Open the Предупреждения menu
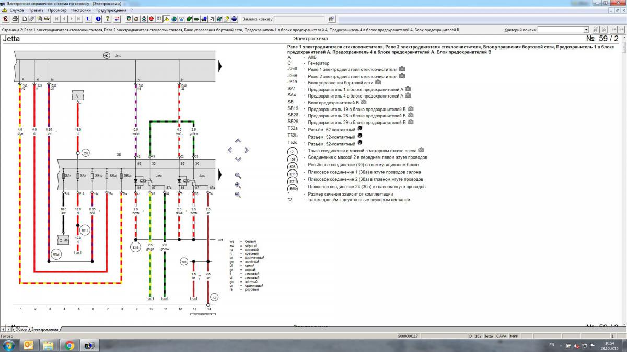Viewport: 627px width, 352px height. click(x=111, y=10)
